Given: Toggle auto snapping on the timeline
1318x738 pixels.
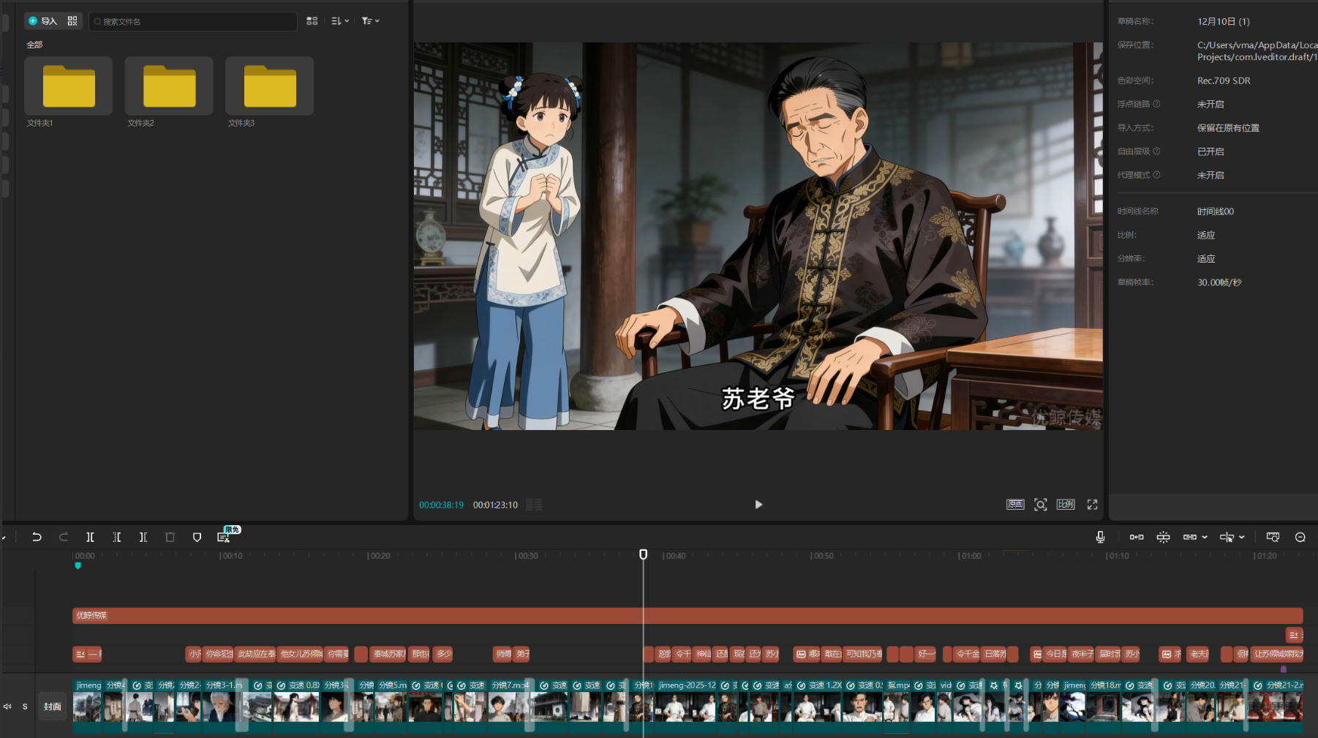Looking at the screenshot, I should coord(1163,537).
